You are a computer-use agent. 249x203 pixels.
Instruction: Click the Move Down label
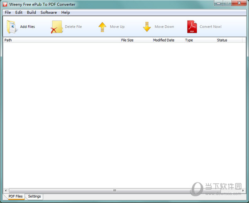click(164, 27)
